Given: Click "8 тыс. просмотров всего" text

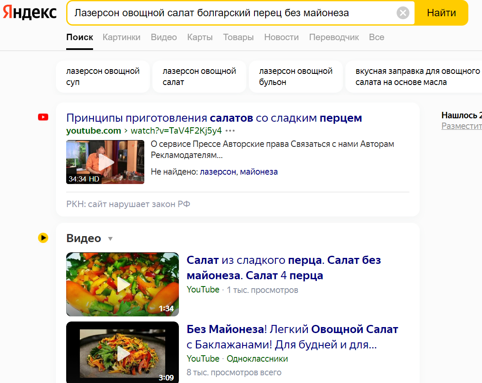Looking at the screenshot, I should point(234,372).
